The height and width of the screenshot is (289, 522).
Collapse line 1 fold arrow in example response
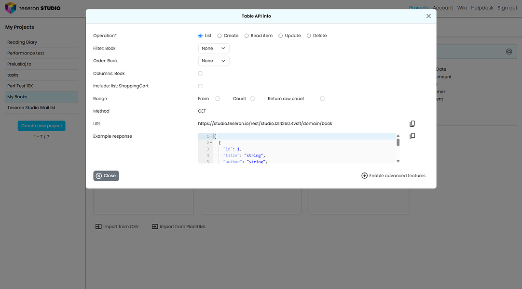pyautogui.click(x=211, y=136)
